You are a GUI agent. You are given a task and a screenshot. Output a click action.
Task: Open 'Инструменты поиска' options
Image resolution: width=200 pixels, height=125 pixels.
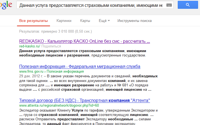tap(134, 21)
